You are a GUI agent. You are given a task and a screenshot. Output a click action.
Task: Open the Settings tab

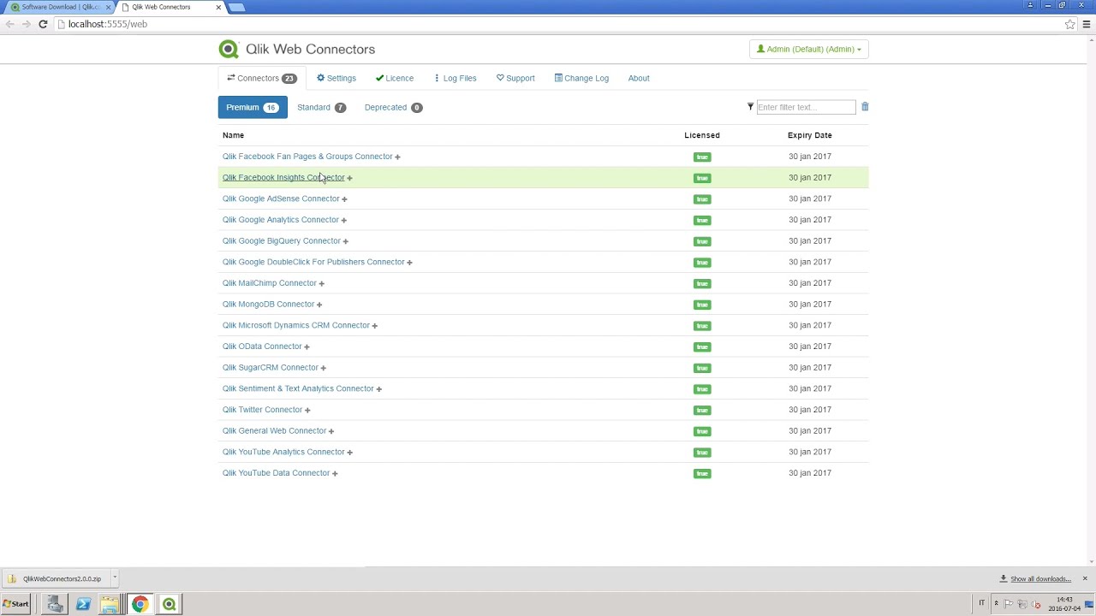pyautogui.click(x=337, y=78)
